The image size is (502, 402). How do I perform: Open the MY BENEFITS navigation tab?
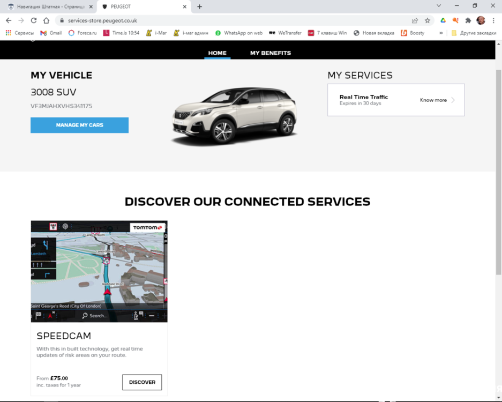tap(271, 53)
